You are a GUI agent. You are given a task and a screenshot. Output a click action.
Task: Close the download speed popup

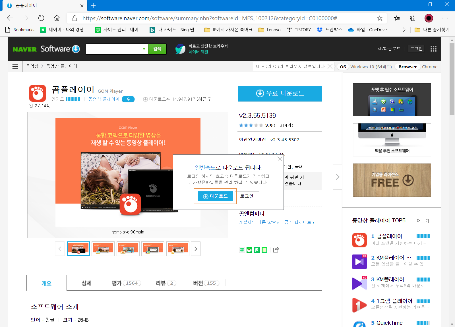280,159
